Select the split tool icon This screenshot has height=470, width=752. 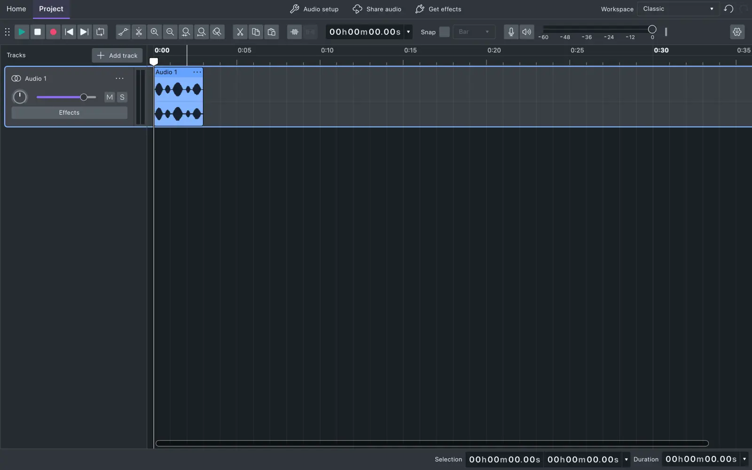click(139, 32)
